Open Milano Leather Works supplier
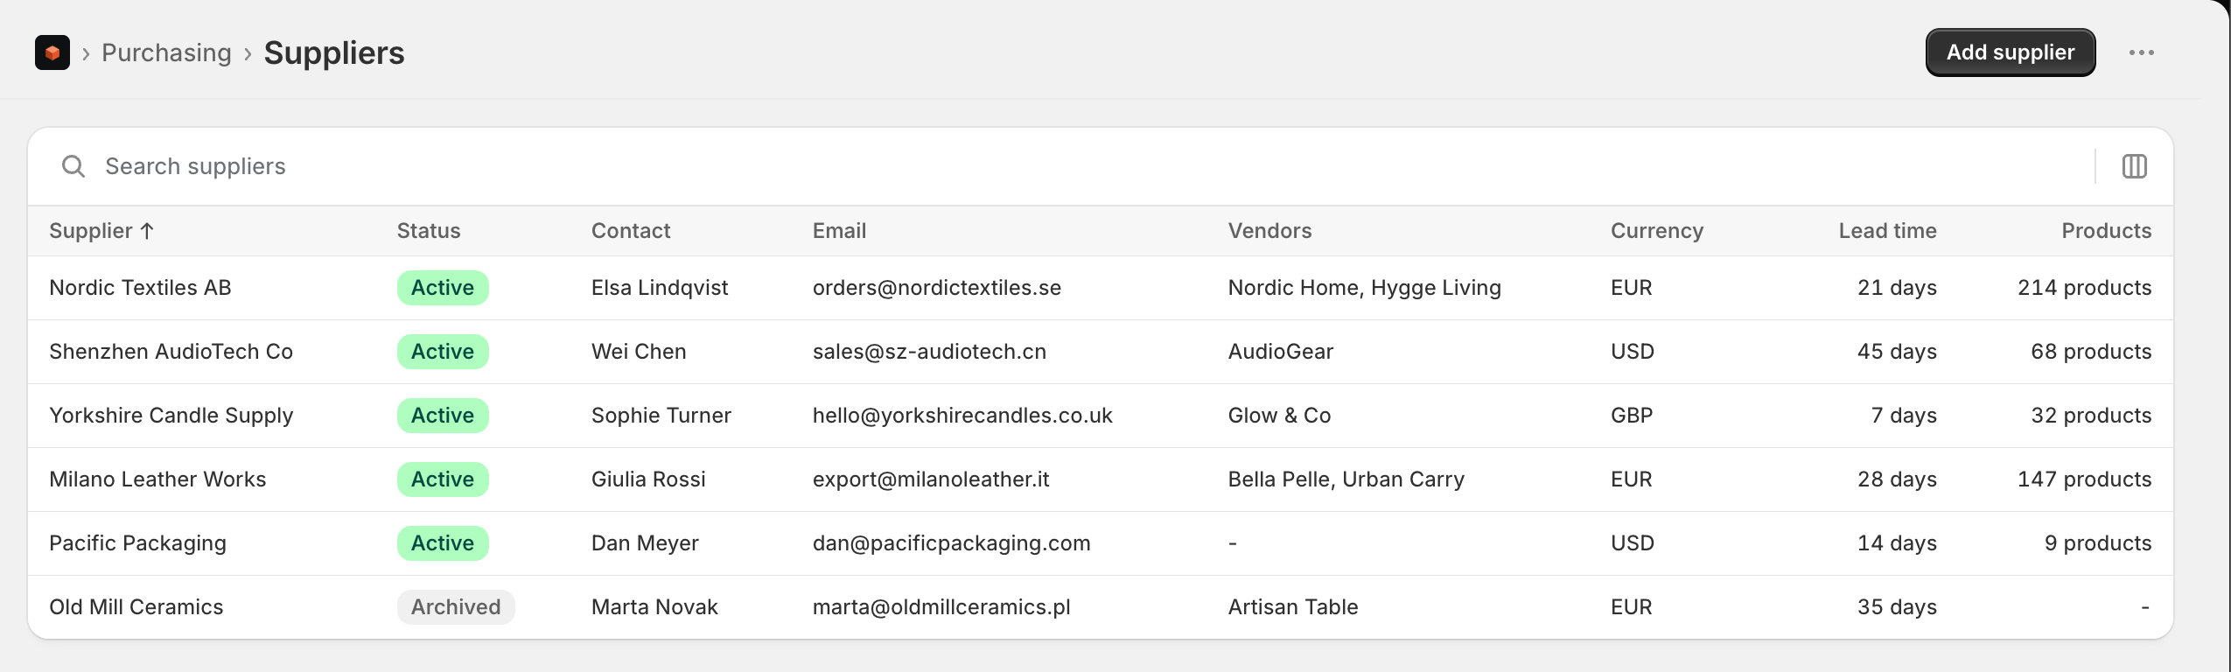This screenshot has height=672, width=2231. (x=157, y=479)
